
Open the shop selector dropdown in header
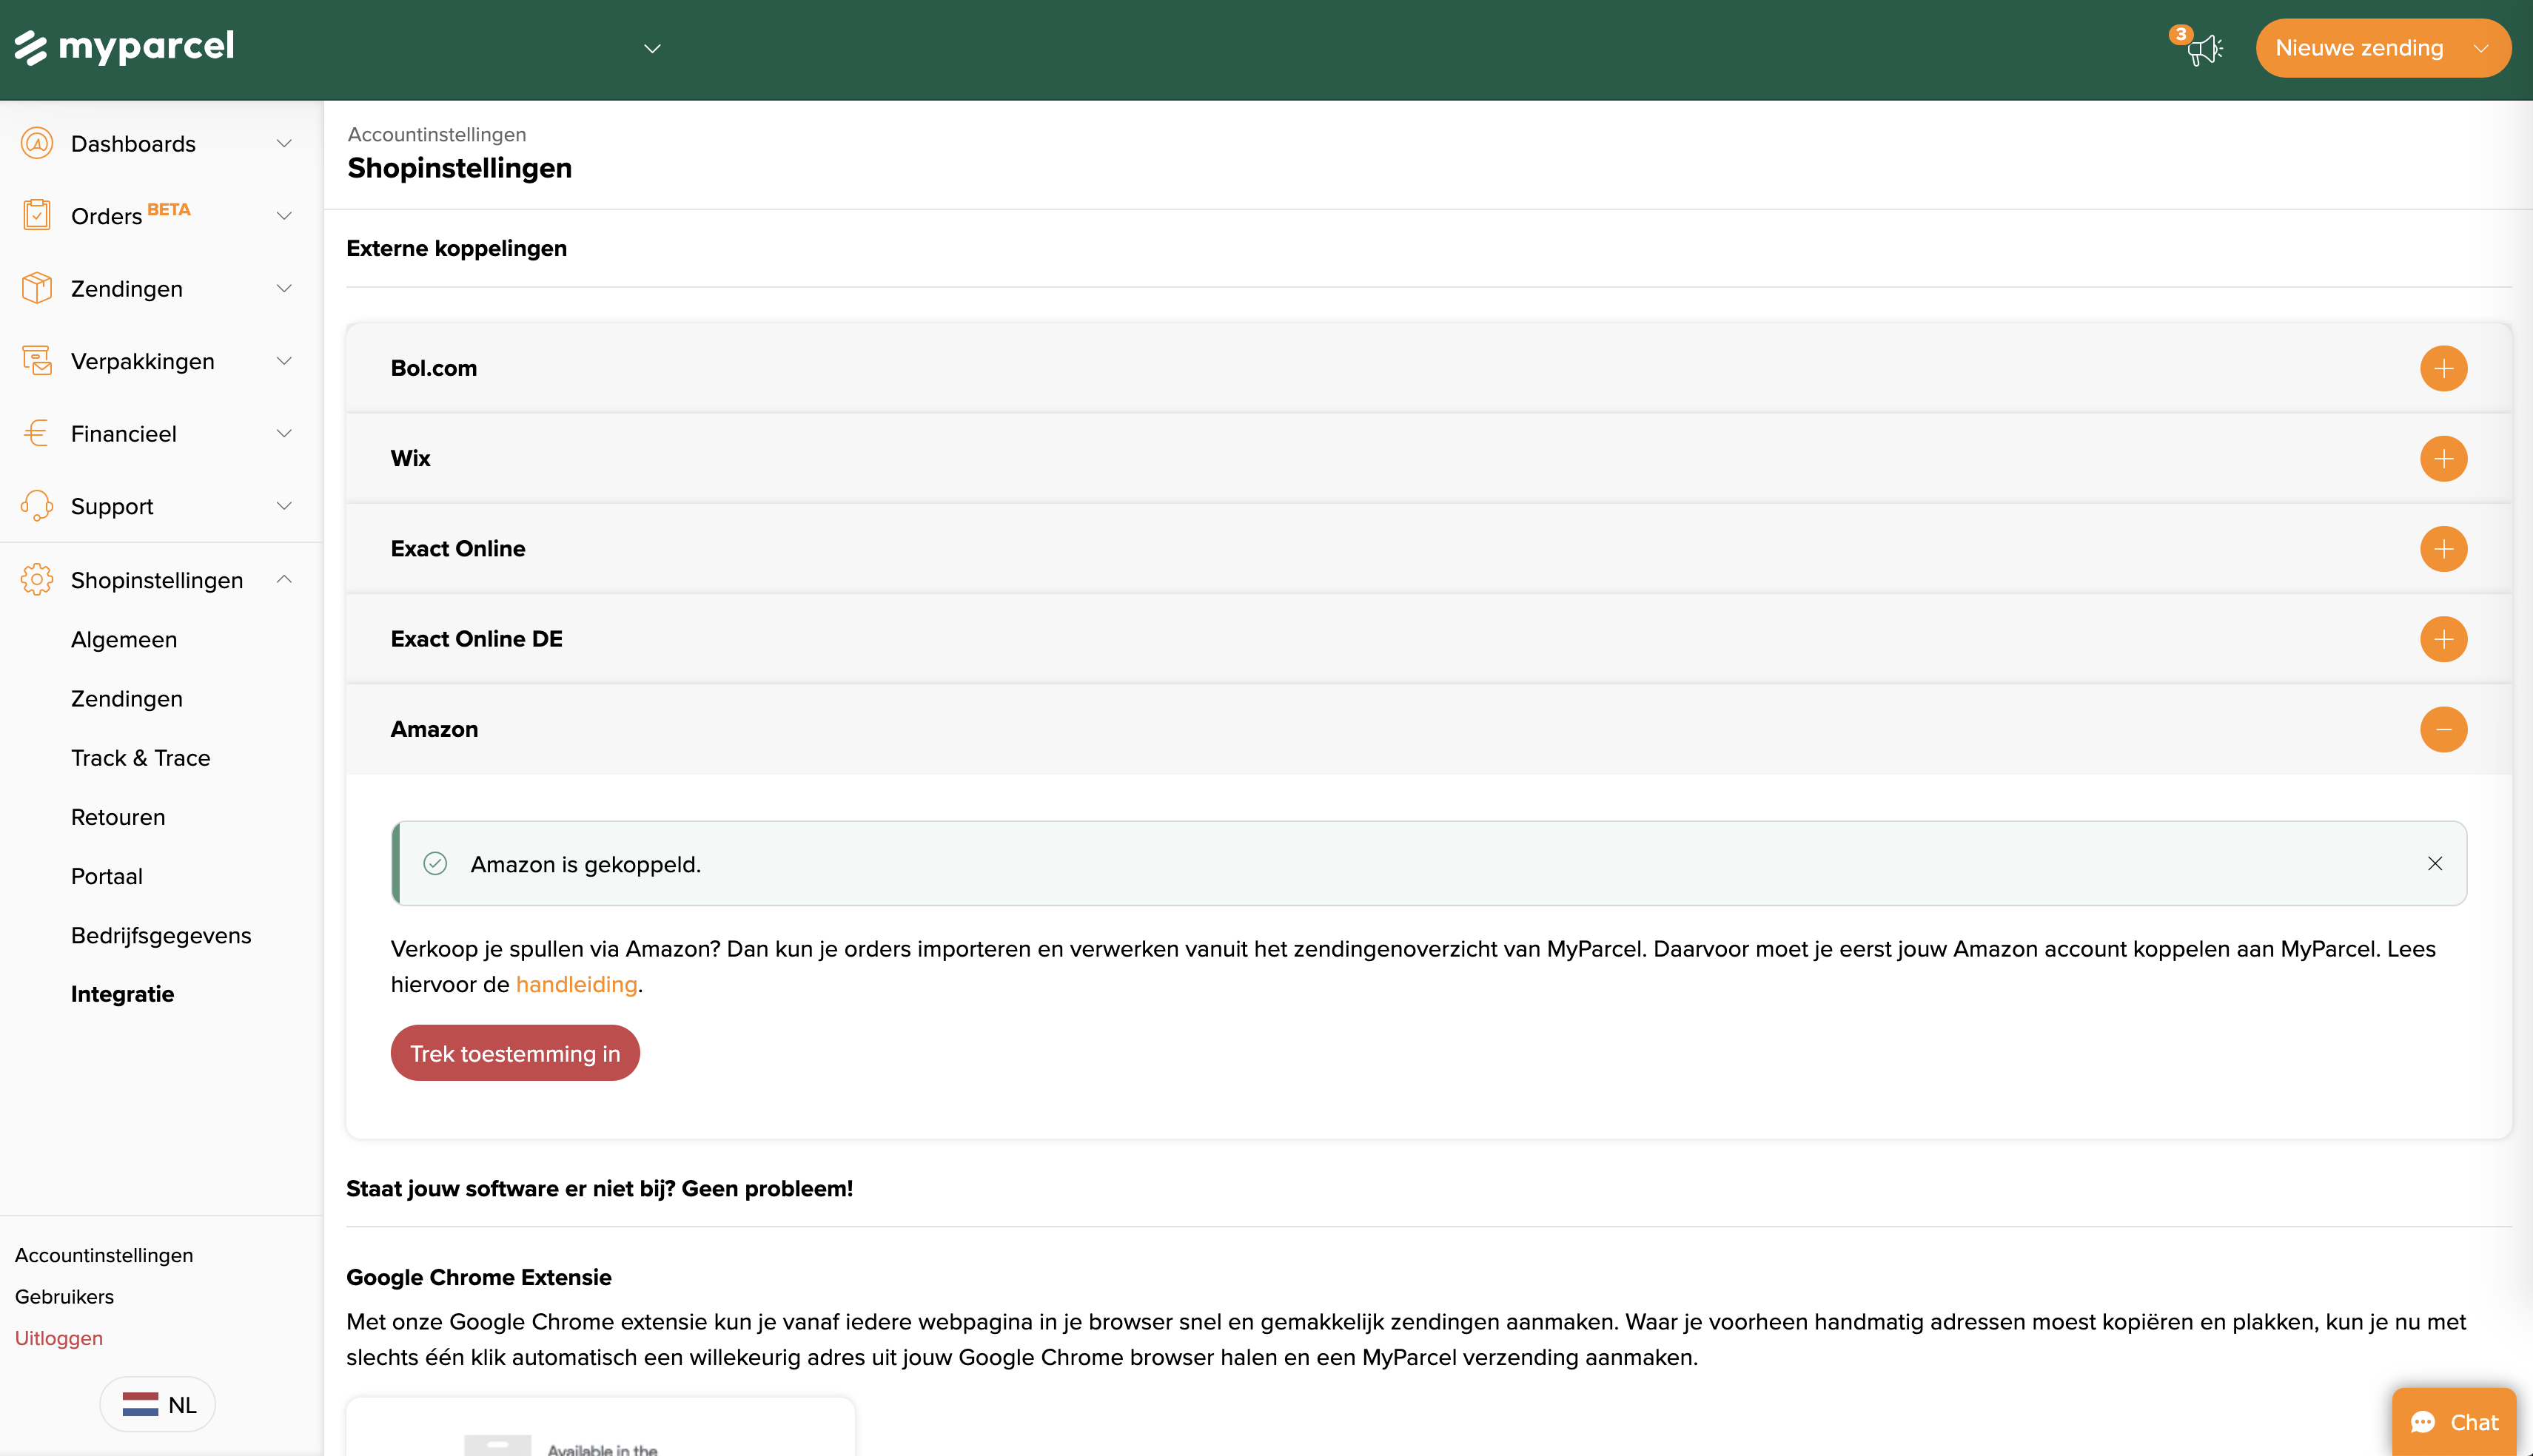[652, 48]
